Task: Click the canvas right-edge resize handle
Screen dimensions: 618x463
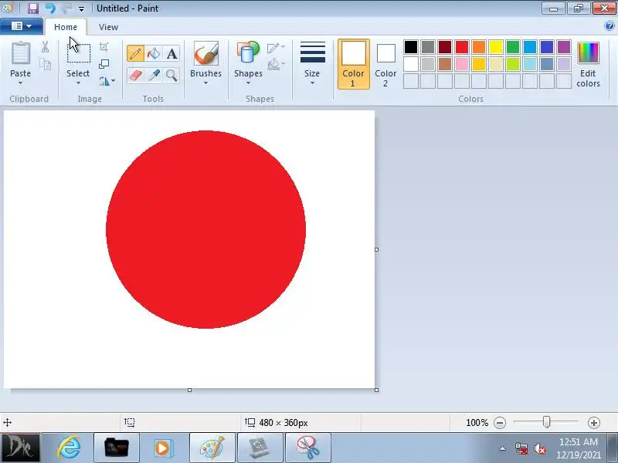Action: click(376, 249)
